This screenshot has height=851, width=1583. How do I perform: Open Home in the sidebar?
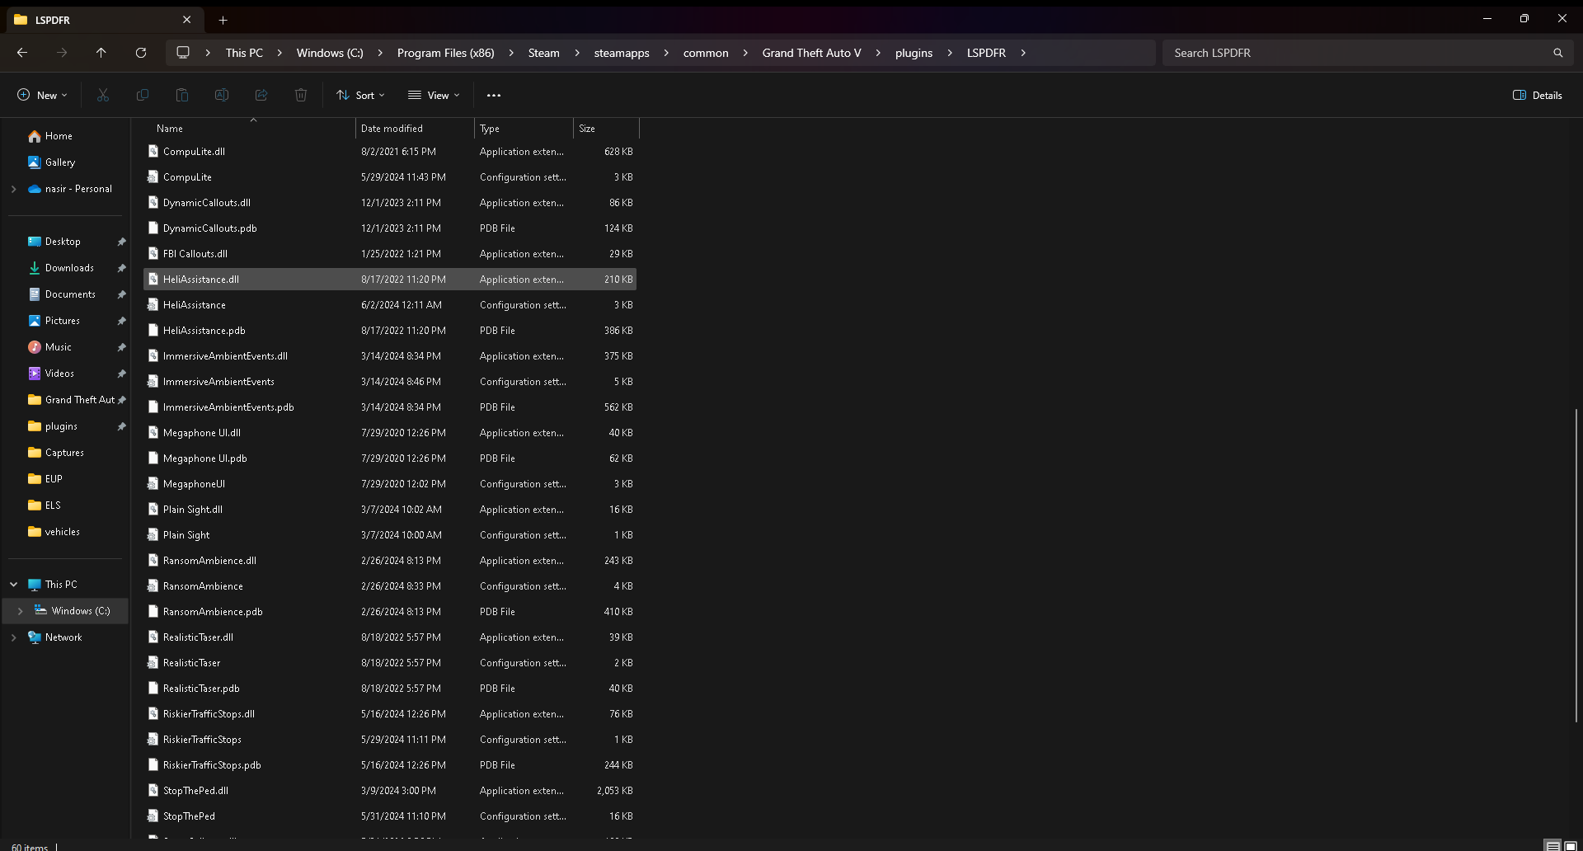(x=59, y=136)
